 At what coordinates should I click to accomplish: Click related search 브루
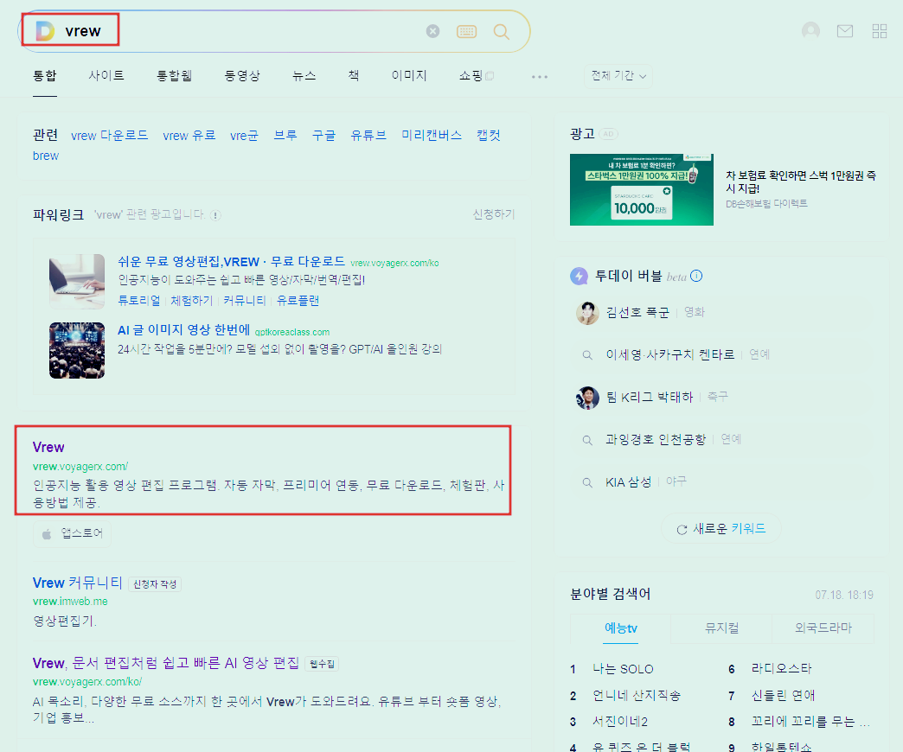[x=285, y=135]
